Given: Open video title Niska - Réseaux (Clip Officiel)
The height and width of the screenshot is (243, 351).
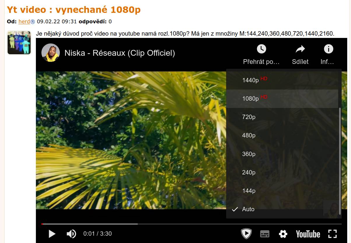Looking at the screenshot, I should tap(120, 53).
